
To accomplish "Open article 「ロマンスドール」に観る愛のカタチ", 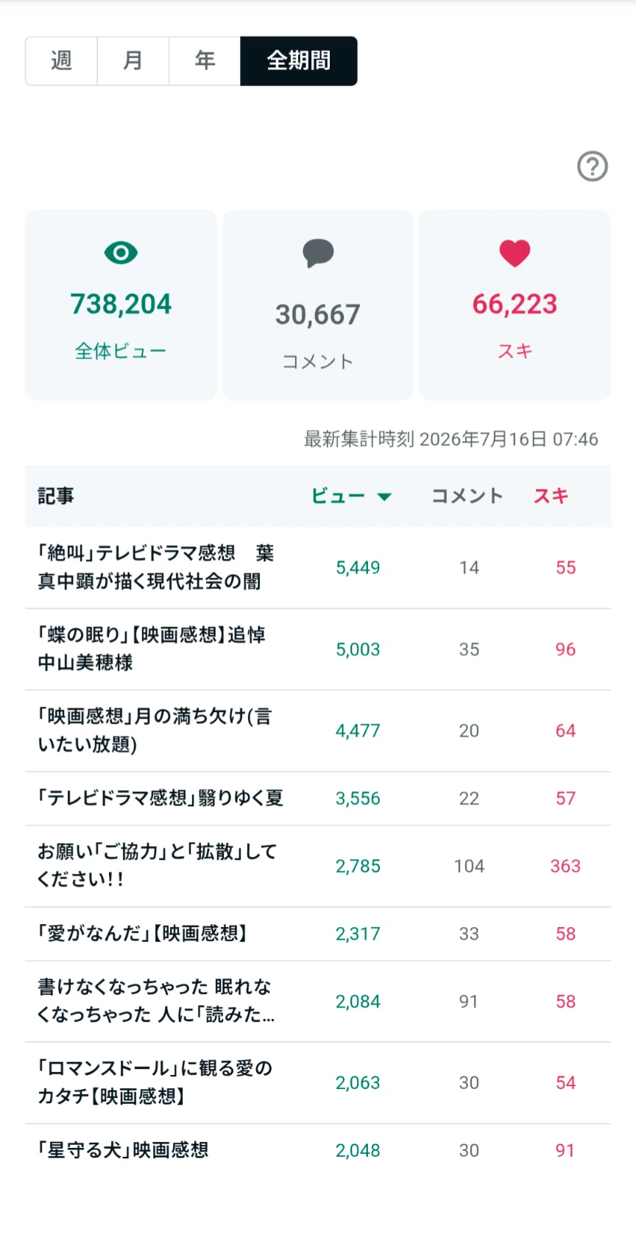I will click(318, 1083).
